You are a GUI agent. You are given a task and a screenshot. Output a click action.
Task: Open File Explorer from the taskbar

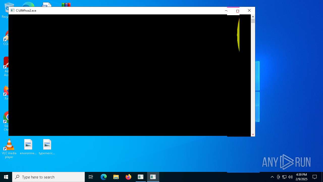(116, 177)
